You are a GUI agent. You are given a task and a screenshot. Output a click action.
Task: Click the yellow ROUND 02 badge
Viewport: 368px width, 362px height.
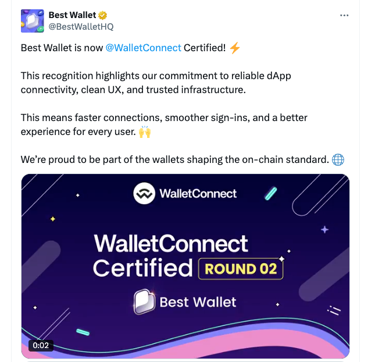click(x=241, y=269)
